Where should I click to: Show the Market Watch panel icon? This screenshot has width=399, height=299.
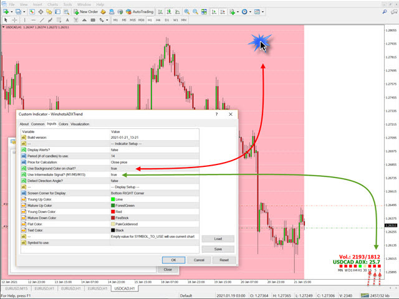pyautogui.click(x=32, y=12)
